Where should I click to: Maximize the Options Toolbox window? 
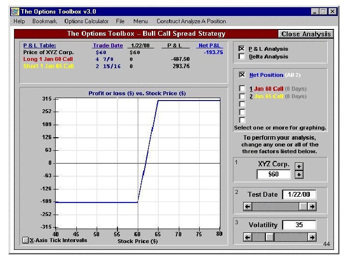[323, 12]
